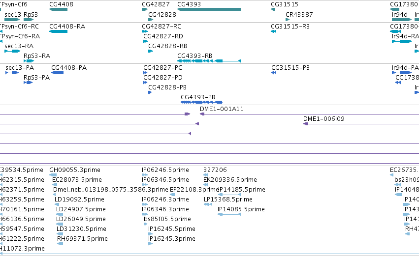Open EST GH09055.3prime
Viewport: 419px width, 256px height.
pyautogui.click(x=75, y=170)
